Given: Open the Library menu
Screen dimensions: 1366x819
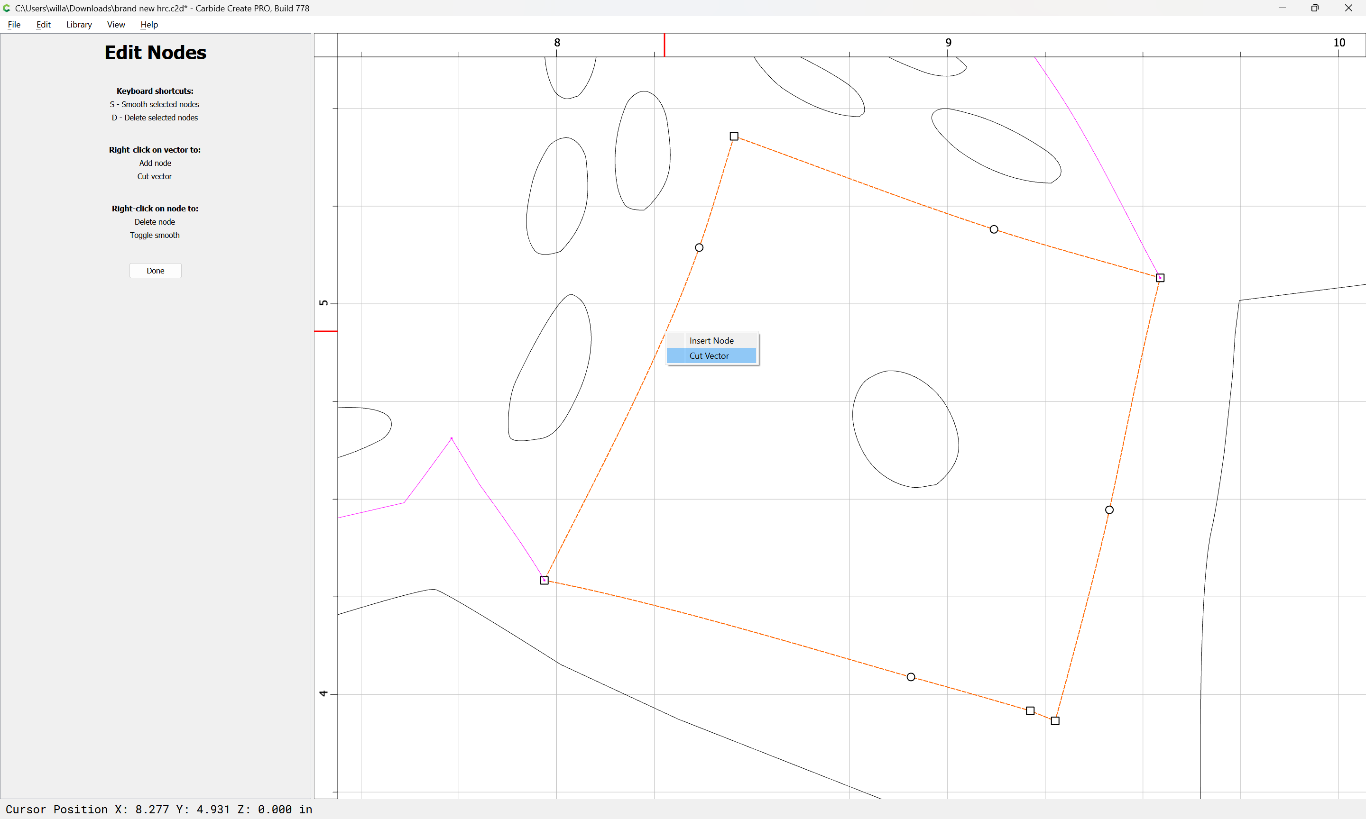Looking at the screenshot, I should click(79, 24).
